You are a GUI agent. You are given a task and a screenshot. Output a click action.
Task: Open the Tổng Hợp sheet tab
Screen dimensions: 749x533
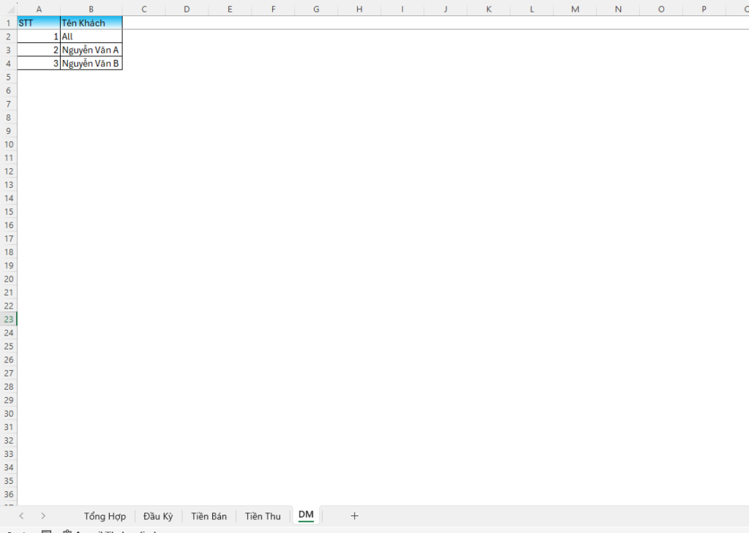click(105, 516)
